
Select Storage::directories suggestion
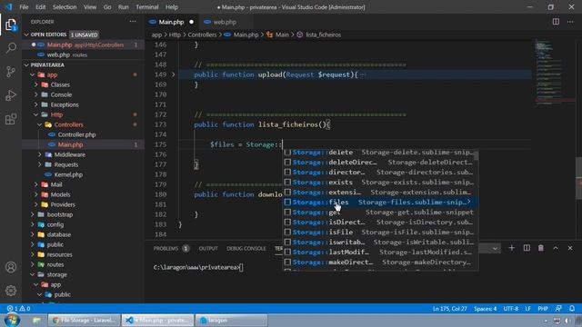click(378, 173)
